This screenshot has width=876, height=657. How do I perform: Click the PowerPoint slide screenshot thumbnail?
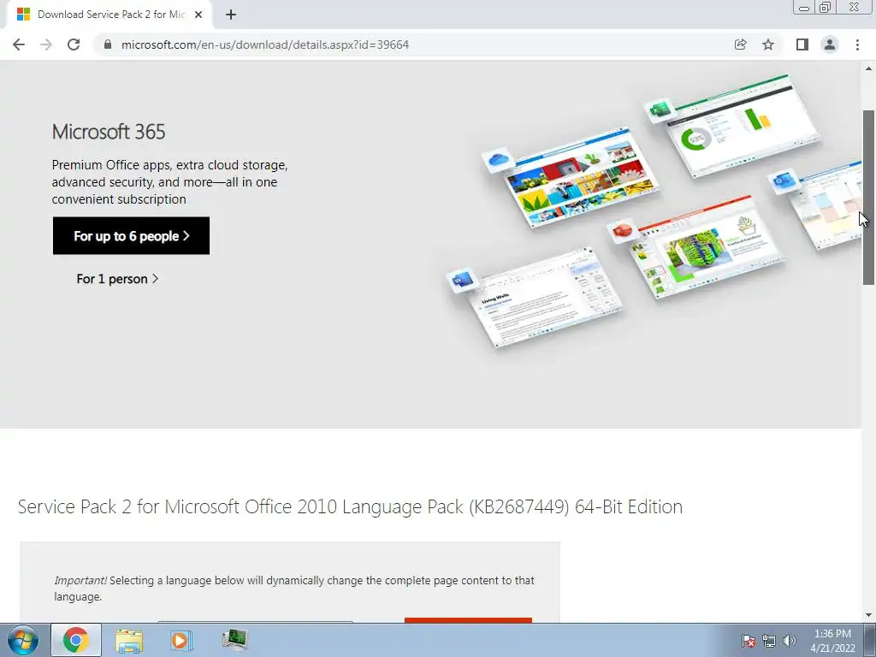(708, 246)
